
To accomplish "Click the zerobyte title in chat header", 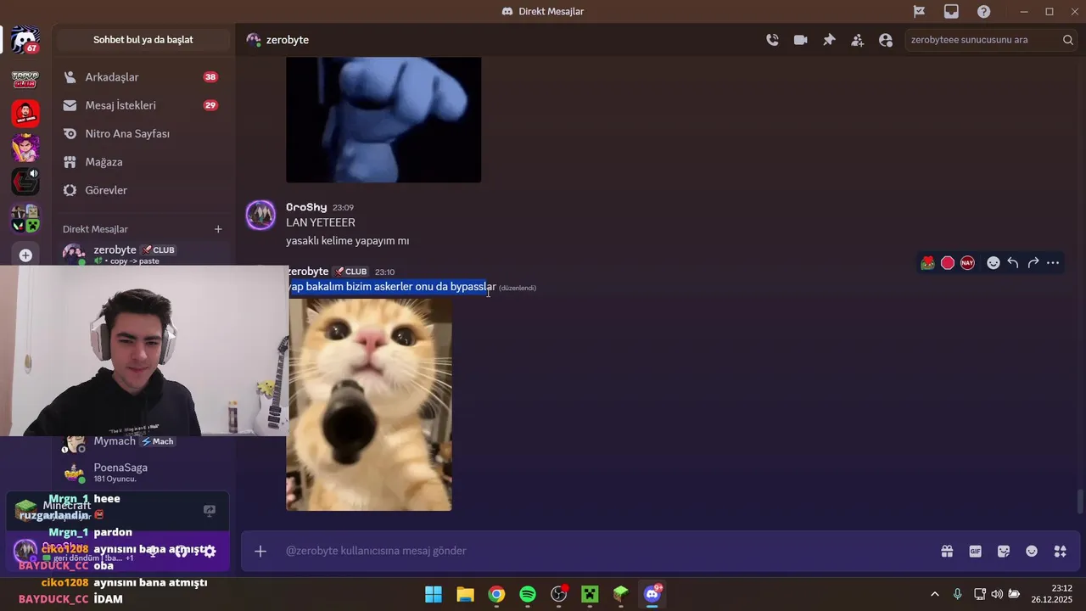I will point(288,40).
